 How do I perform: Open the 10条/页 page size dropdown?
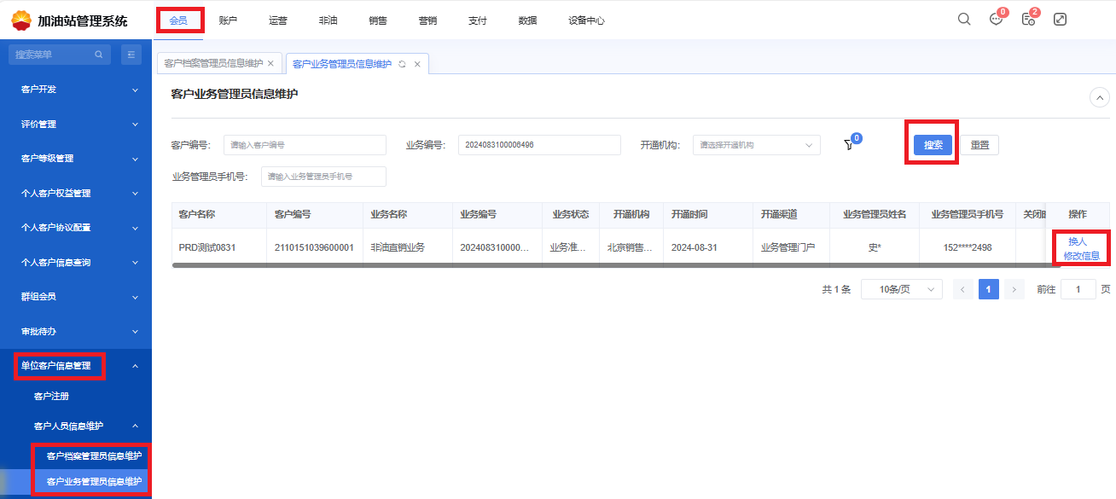[901, 289]
